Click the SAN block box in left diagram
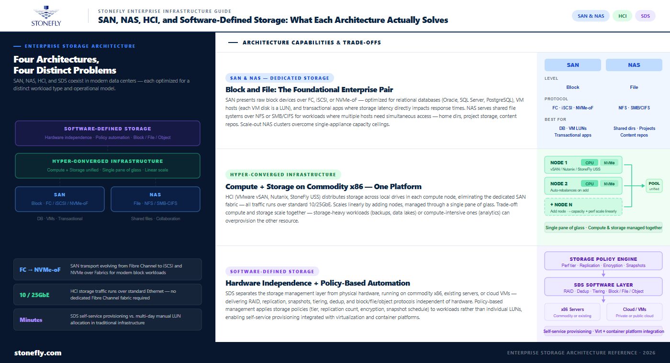The width and height of the screenshot is (670, 363). (x=60, y=199)
